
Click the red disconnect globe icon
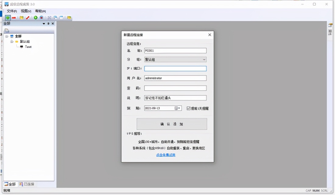(41, 18)
